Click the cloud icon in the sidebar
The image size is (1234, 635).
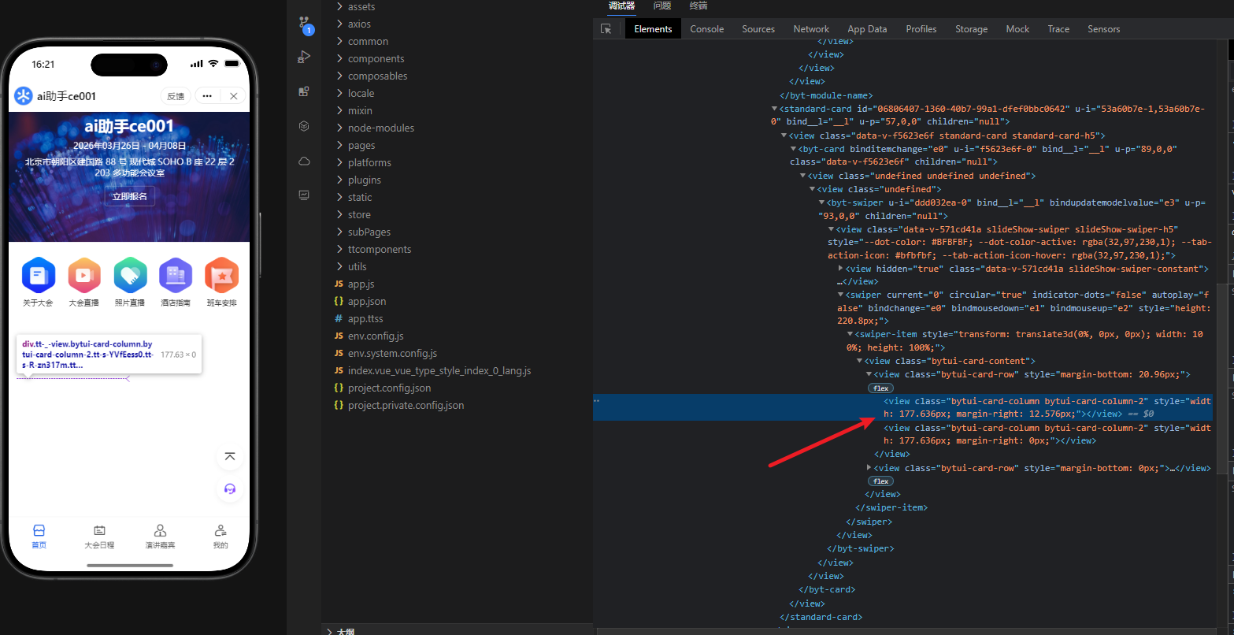click(x=304, y=161)
